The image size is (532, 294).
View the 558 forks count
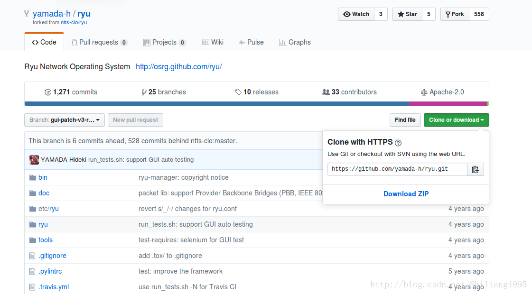479,14
